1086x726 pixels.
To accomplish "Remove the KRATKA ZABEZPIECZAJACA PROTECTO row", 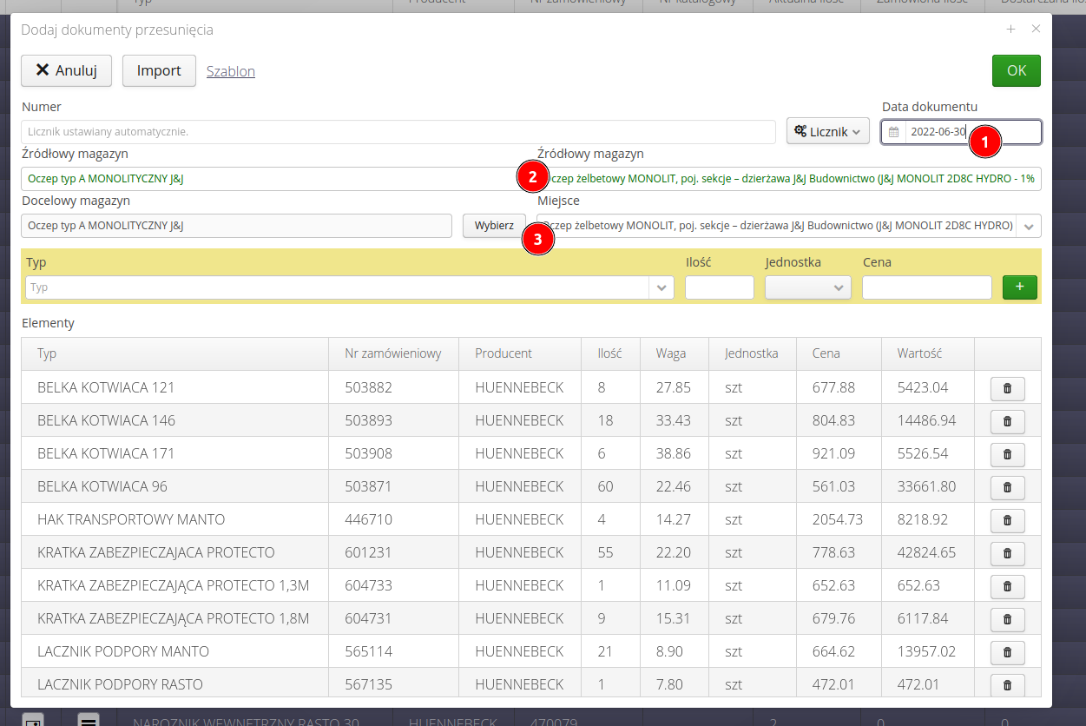I will (1007, 553).
